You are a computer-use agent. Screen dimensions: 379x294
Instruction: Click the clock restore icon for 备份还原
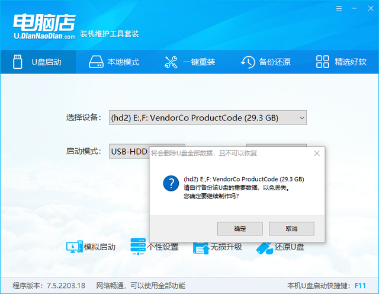248,62
